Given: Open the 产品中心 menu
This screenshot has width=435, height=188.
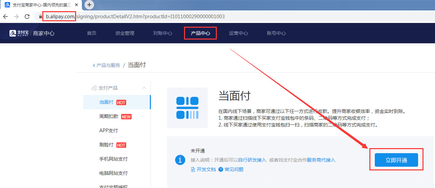Looking at the screenshot, I should pos(200,33).
